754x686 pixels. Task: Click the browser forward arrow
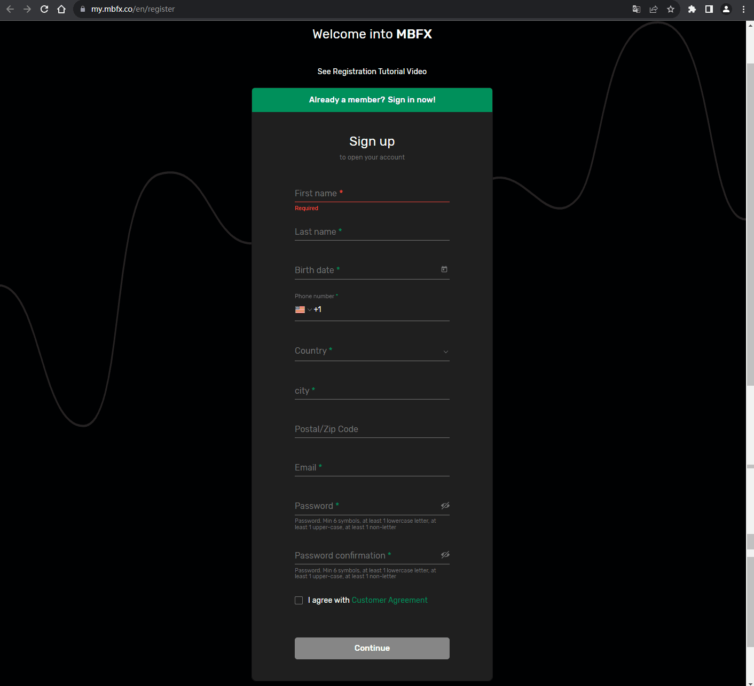pos(27,9)
